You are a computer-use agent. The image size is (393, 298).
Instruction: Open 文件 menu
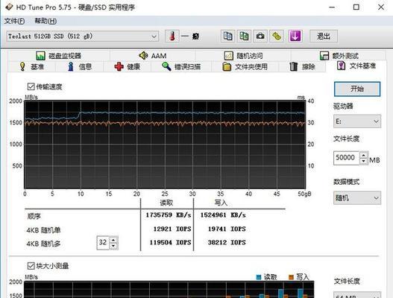14,21
